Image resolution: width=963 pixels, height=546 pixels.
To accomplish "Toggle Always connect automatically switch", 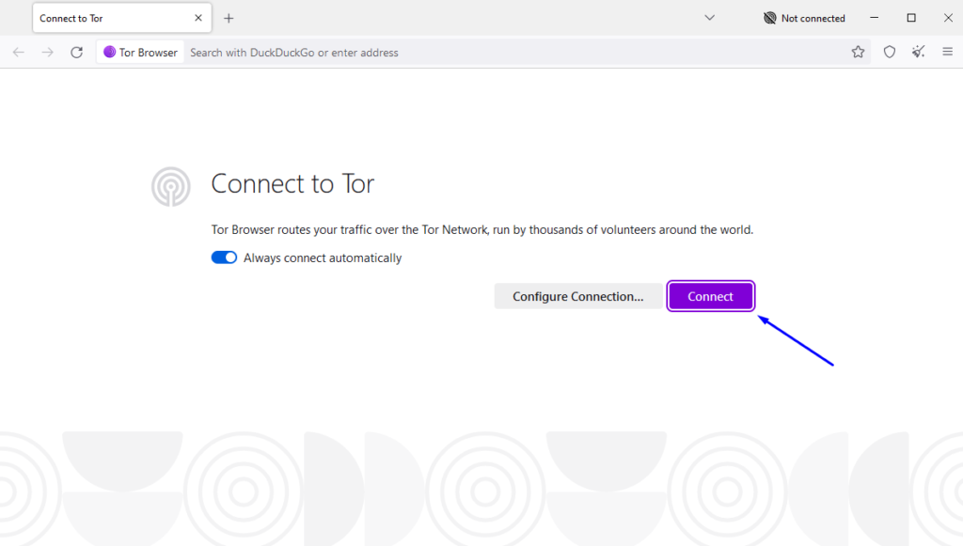I will point(224,257).
